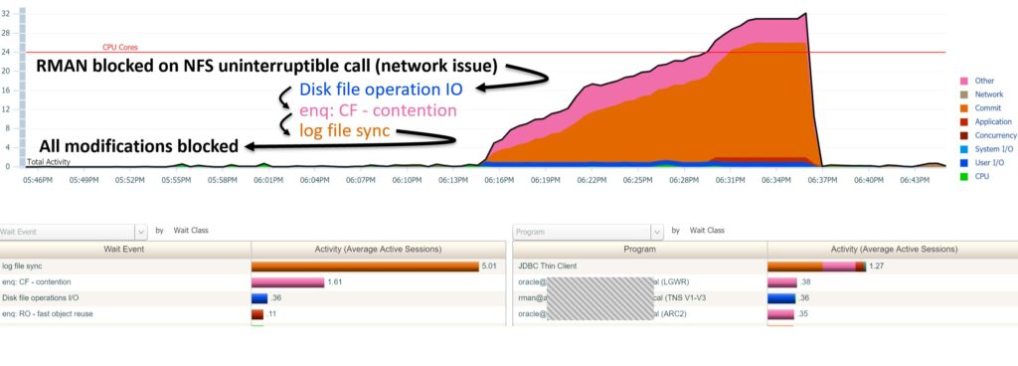Select the oracle (LGWR) program row
Screen dimensions: 1018x366
pyautogui.click(x=765, y=282)
